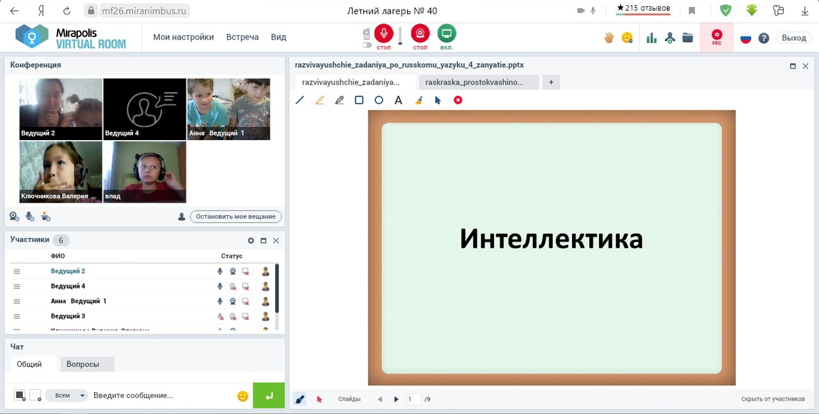This screenshot has height=414, width=819.
Task: Select the text annotation tool
Action: click(398, 100)
